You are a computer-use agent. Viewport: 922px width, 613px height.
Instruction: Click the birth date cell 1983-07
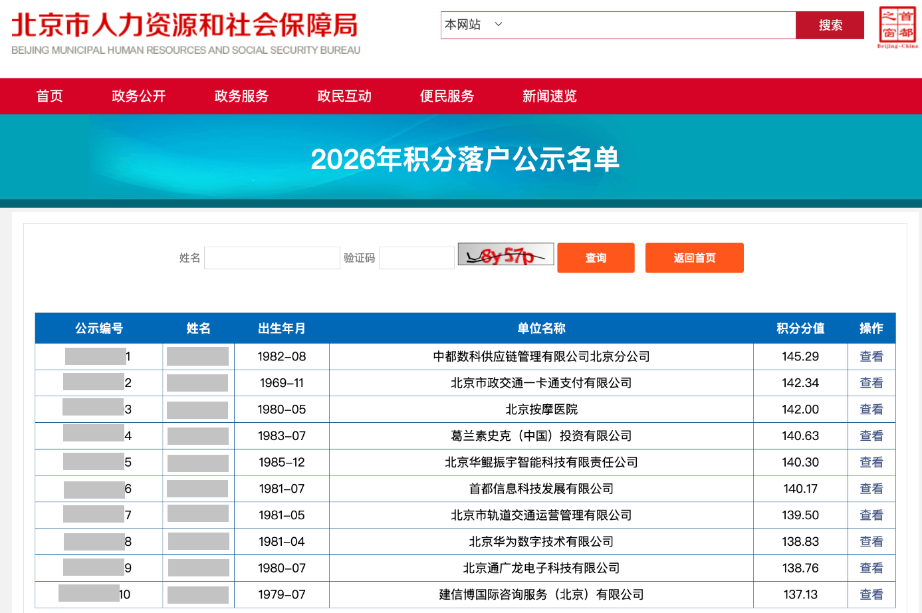tap(282, 435)
